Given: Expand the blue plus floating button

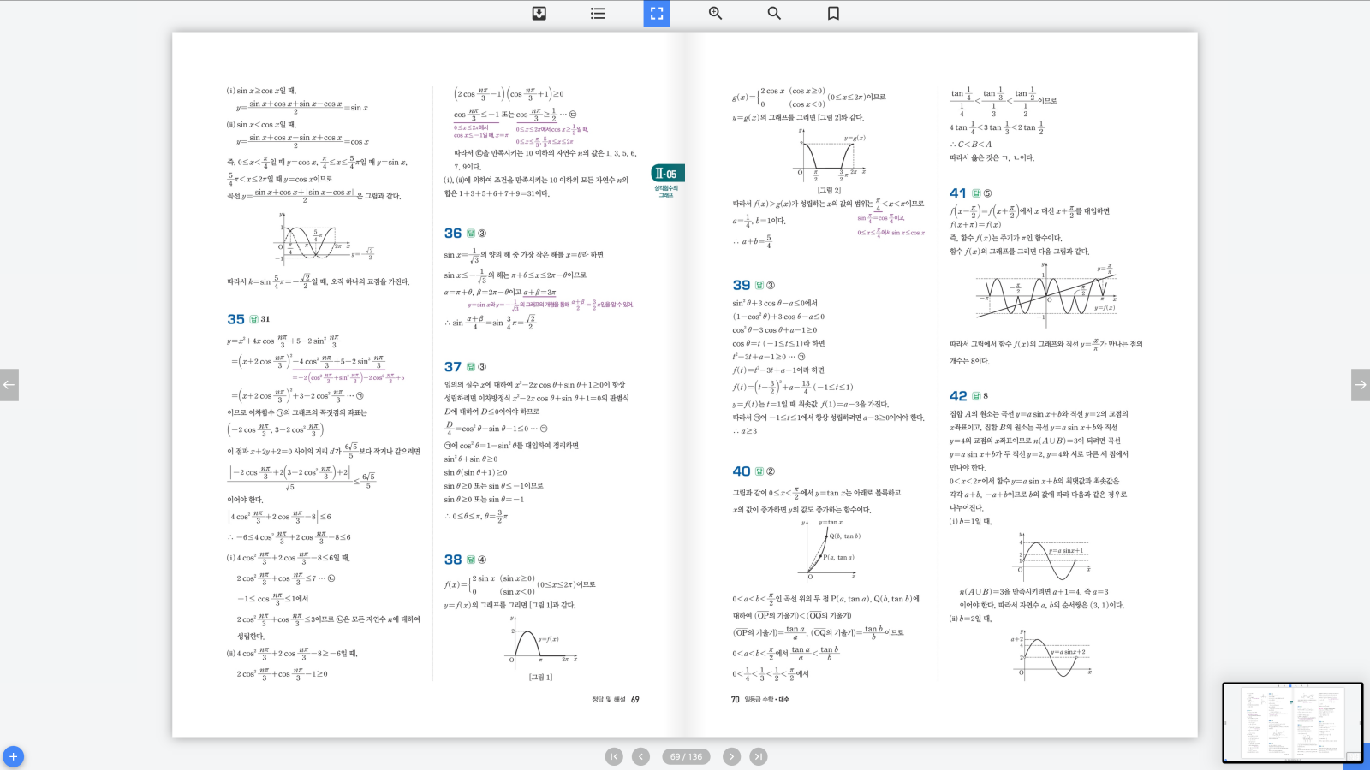Looking at the screenshot, I should [x=13, y=756].
